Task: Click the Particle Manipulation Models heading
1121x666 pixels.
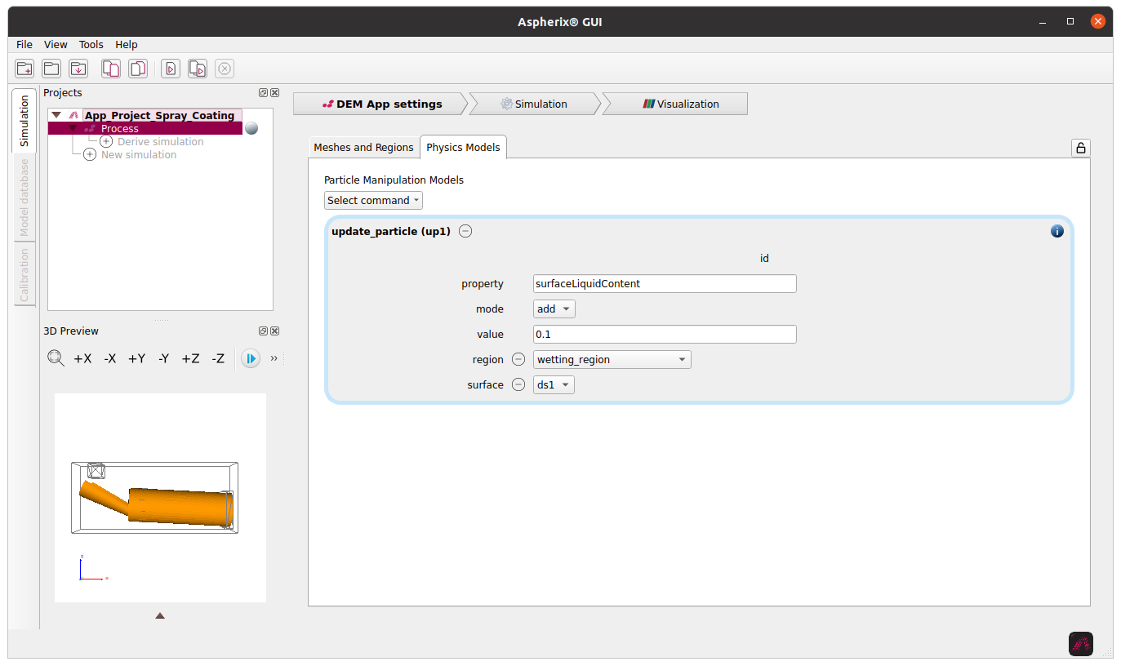Action: [394, 180]
